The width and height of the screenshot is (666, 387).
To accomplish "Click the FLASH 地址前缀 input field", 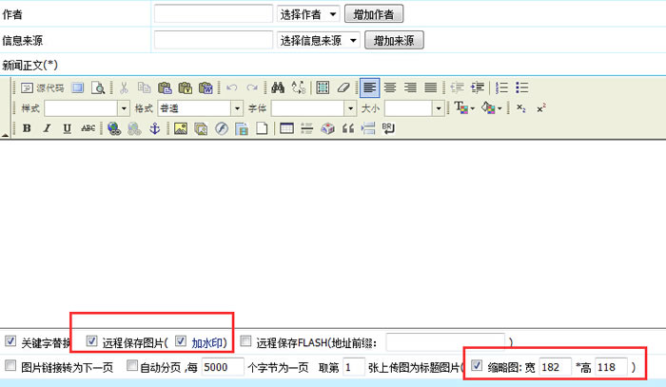I will [445, 342].
